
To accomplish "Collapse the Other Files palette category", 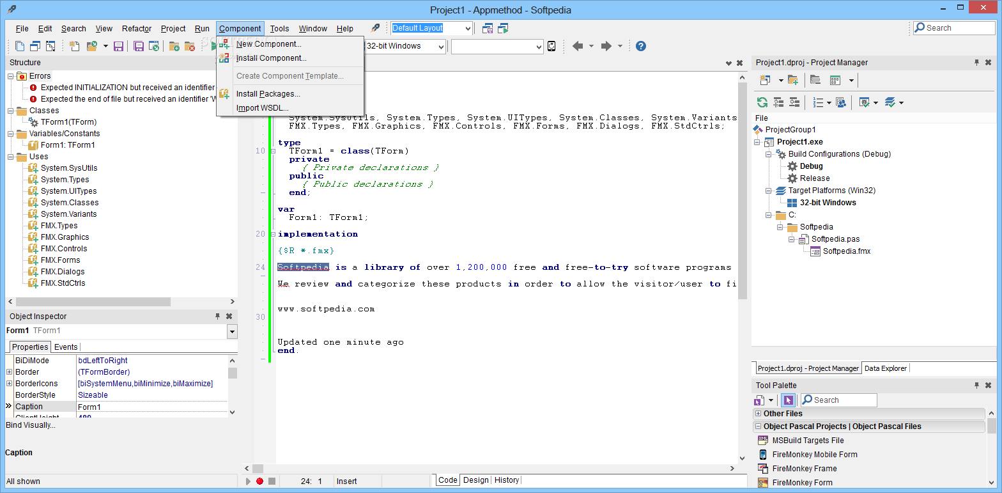I will pyautogui.click(x=759, y=414).
